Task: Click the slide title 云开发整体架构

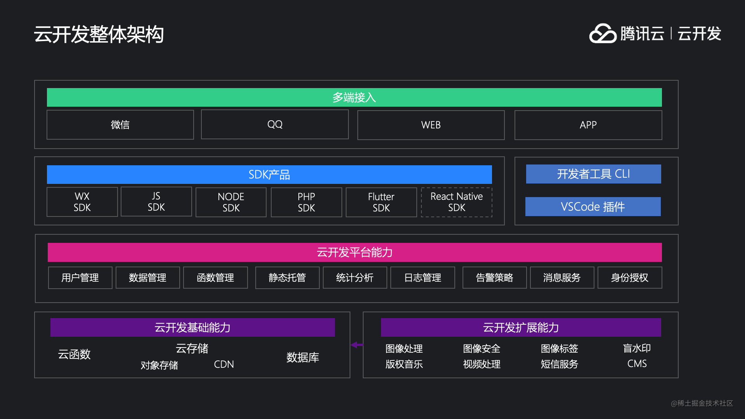Action: pos(99,34)
